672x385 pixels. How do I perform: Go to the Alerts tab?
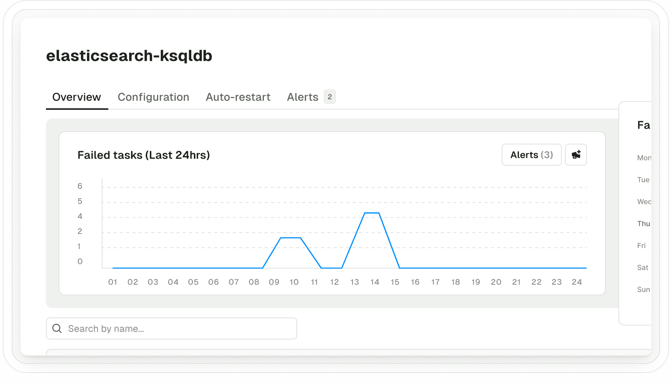[302, 97]
